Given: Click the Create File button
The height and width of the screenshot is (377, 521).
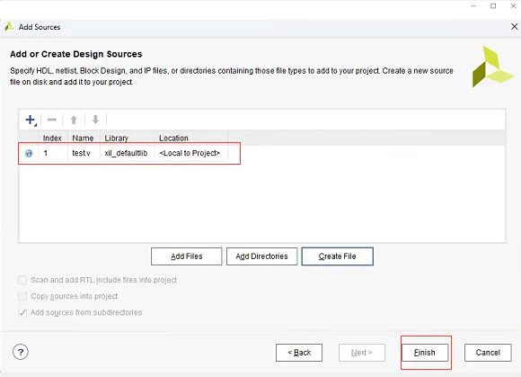Looking at the screenshot, I should coord(337,256).
